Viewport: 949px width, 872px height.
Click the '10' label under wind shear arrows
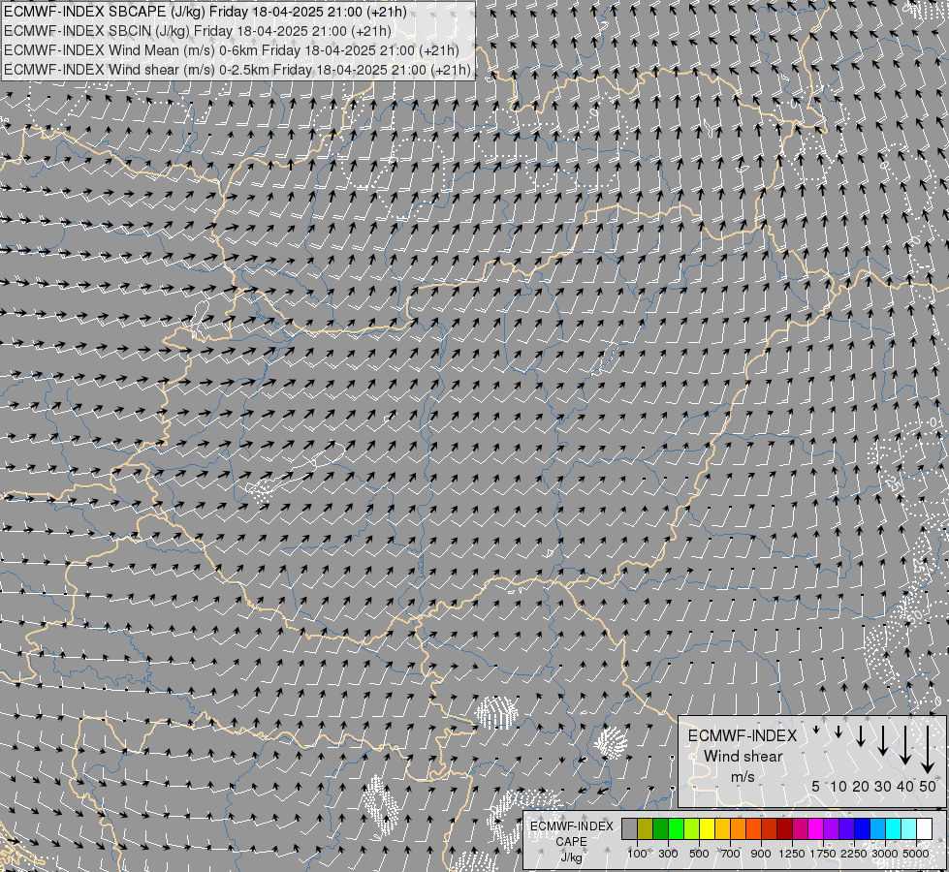838,786
